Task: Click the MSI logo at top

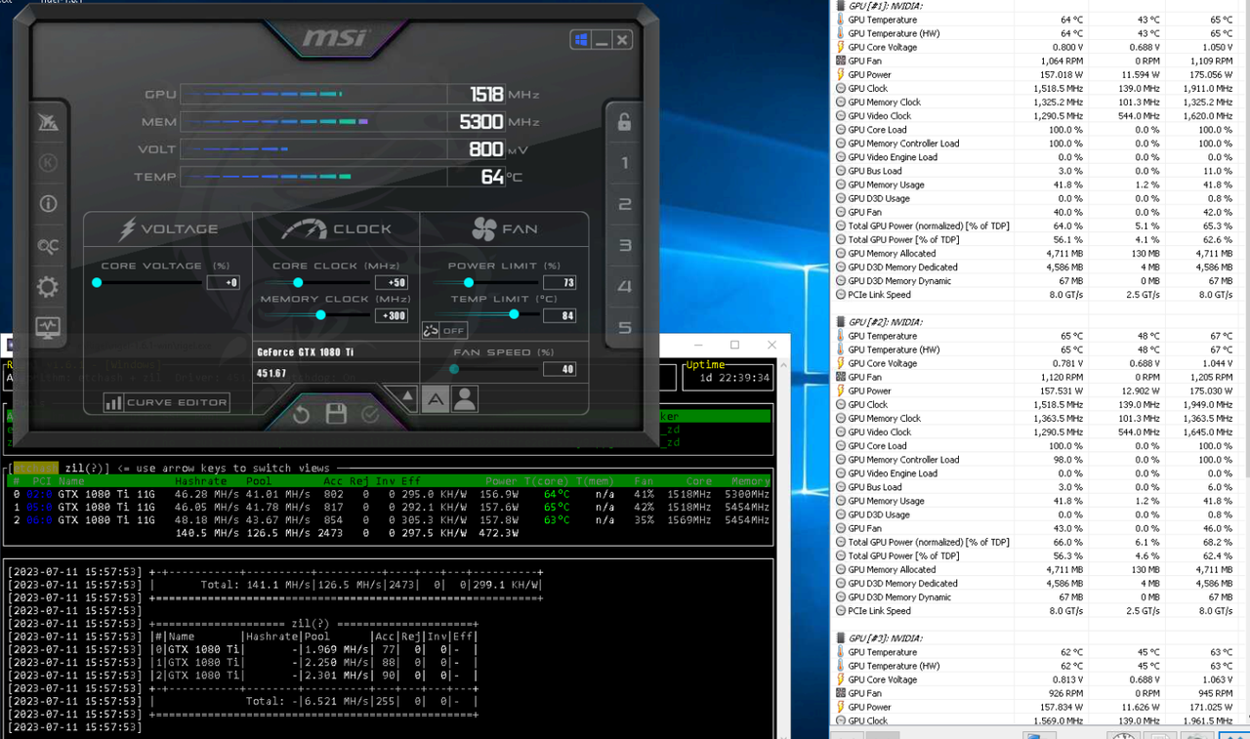Action: (335, 39)
